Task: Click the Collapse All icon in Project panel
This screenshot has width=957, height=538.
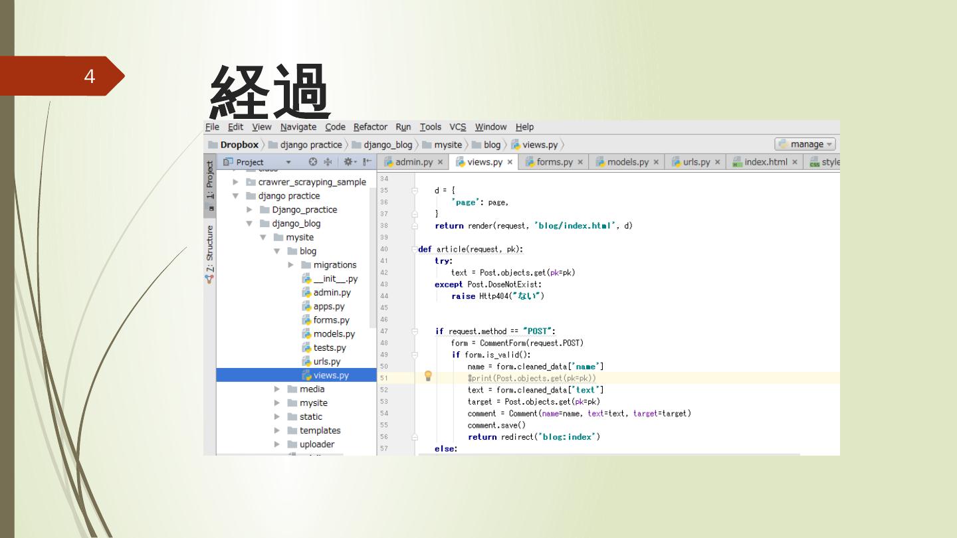Action: tap(328, 162)
